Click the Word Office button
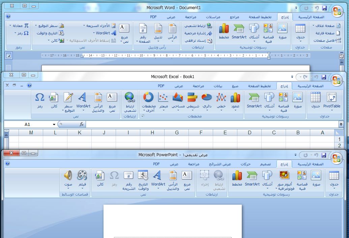349x238 pixels. tap(337, 11)
